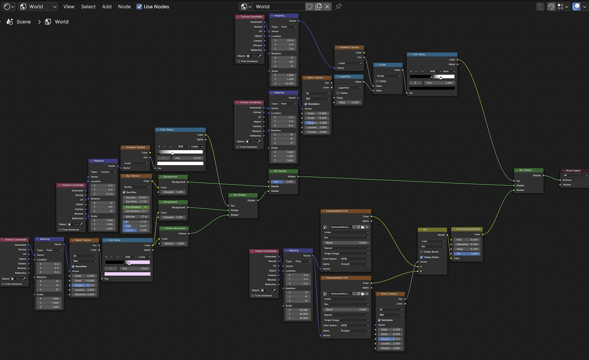This screenshot has height=360, width=589.
Task: Click the Scene breadcrumb link
Action: coord(24,21)
